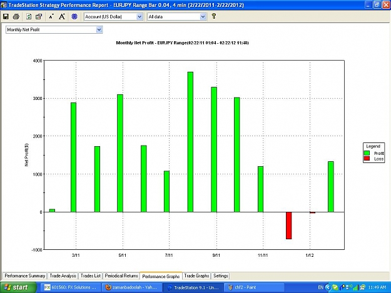The width and height of the screenshot is (391, 293).
Task: Click the Print report icon
Action: [16, 17]
